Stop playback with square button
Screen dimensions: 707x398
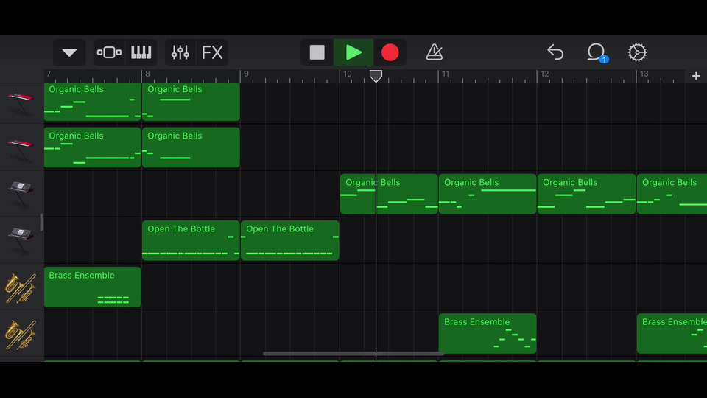pos(317,52)
